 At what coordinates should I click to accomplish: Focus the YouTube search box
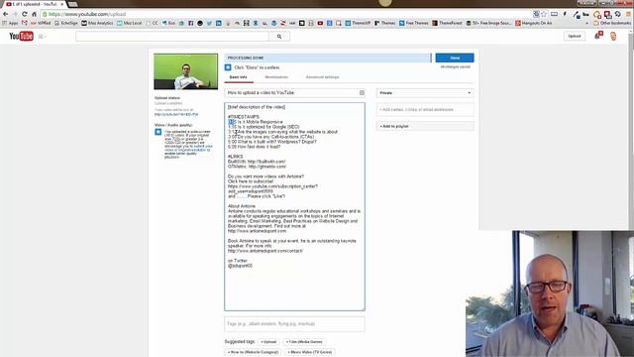(x=172, y=37)
